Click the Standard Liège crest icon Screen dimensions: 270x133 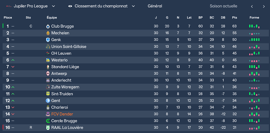48,67
